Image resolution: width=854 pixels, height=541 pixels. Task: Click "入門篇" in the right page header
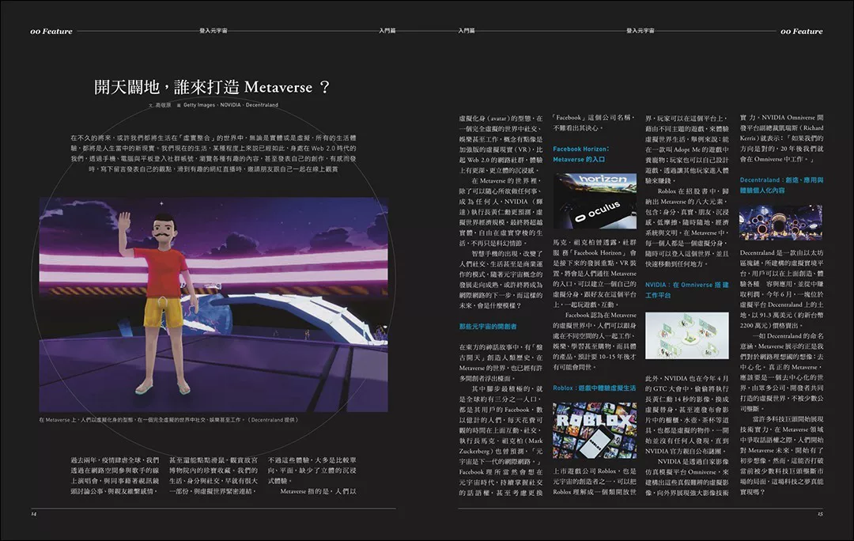[x=467, y=31]
